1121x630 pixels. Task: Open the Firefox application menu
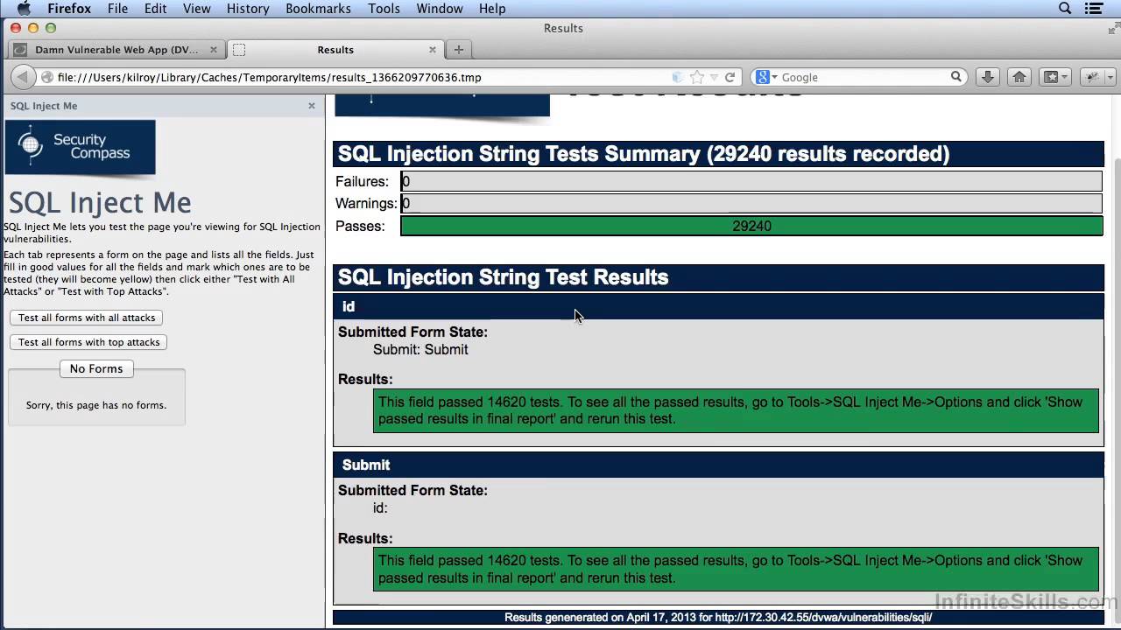coord(69,9)
